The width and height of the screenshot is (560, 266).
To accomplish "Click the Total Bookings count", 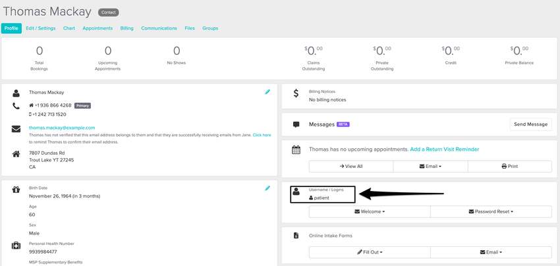I will pos(40,51).
